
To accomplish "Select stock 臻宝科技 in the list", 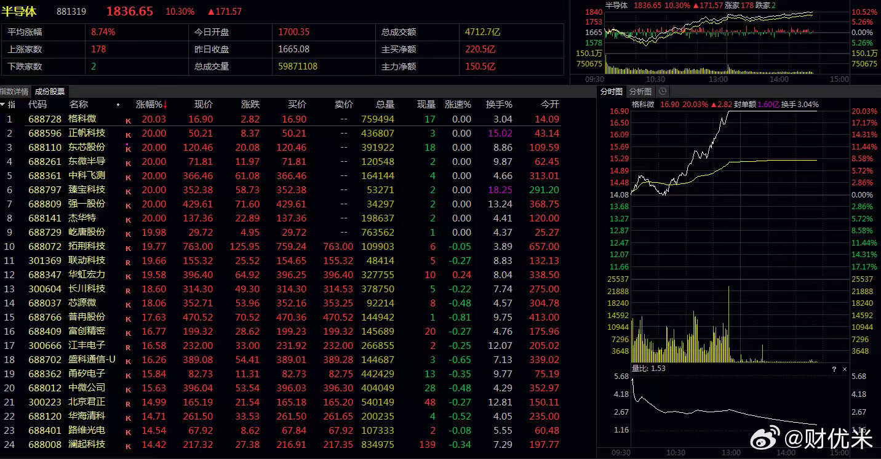I will [87, 190].
